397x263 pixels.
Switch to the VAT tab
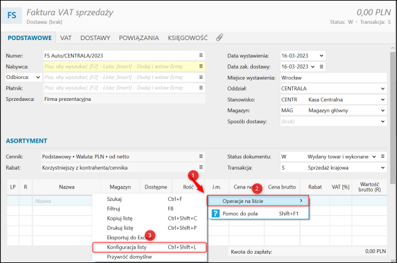coord(66,38)
